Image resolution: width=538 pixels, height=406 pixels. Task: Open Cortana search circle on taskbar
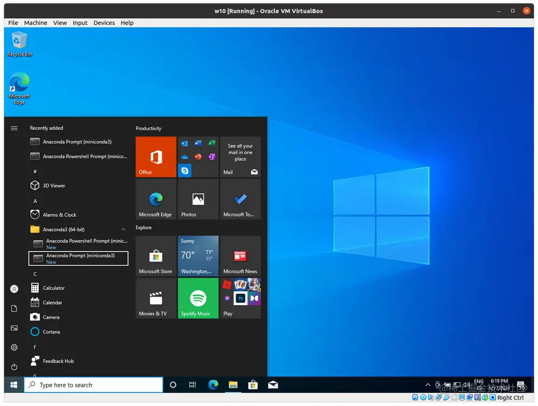point(173,384)
